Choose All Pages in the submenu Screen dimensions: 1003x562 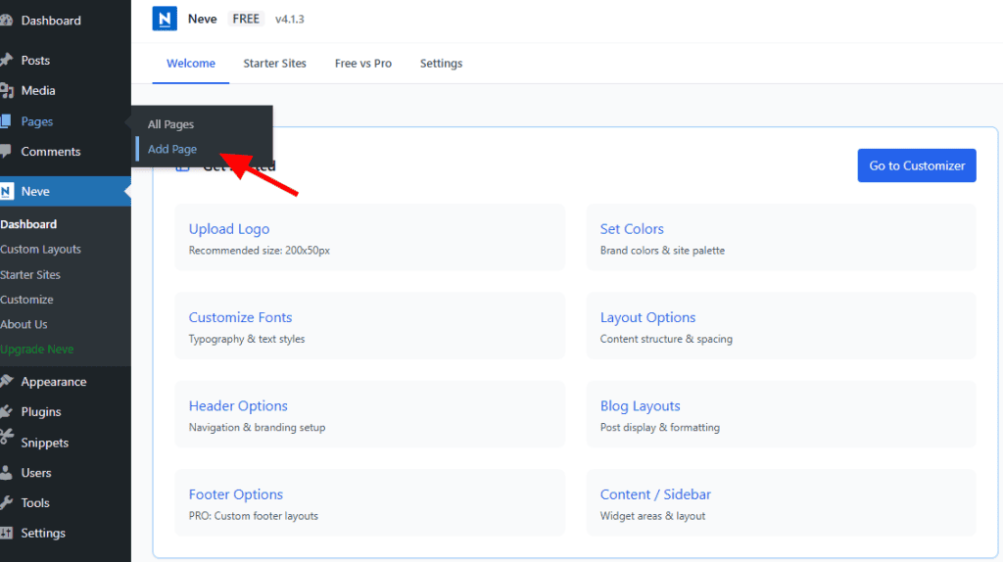click(170, 124)
